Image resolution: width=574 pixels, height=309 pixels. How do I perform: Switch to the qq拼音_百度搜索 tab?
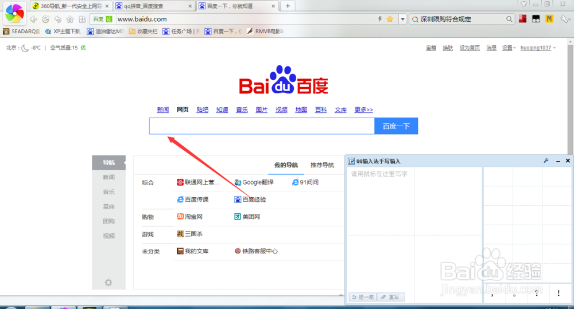(x=154, y=6)
